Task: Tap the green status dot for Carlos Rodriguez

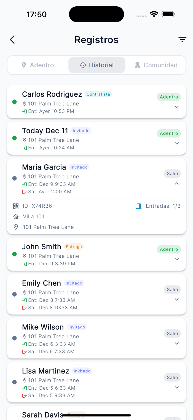Action: pyautogui.click(x=15, y=102)
